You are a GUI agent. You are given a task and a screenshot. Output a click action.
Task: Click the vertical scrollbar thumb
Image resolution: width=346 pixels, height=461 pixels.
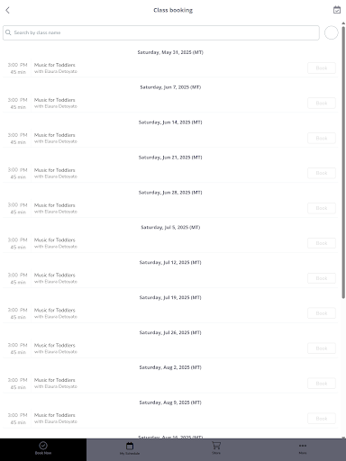(343, 162)
